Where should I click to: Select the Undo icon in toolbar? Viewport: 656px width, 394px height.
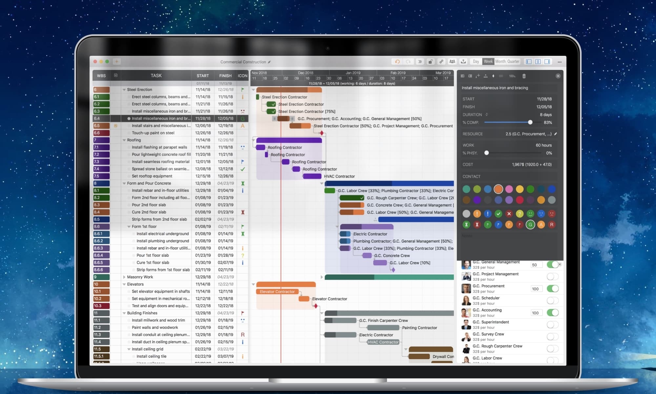pos(398,61)
